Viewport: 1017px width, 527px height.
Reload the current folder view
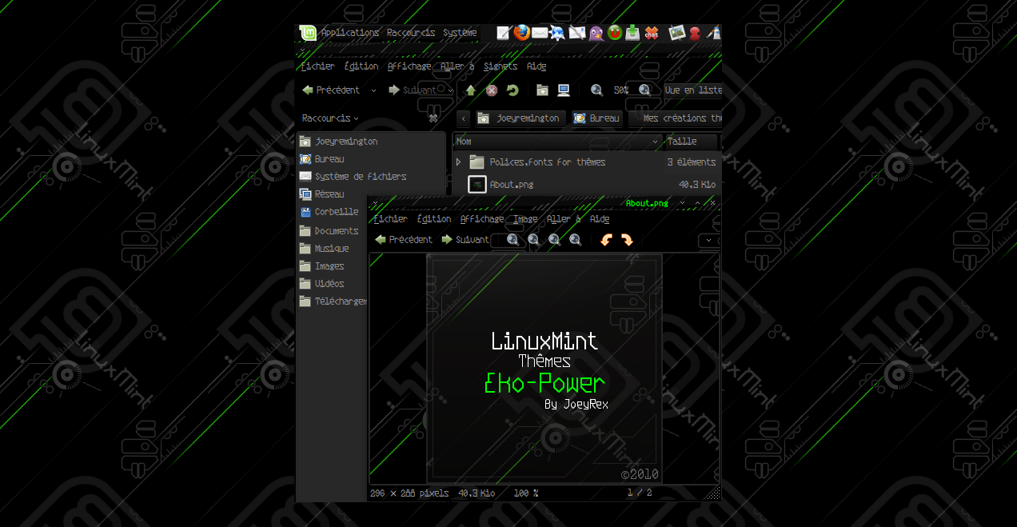(x=512, y=90)
